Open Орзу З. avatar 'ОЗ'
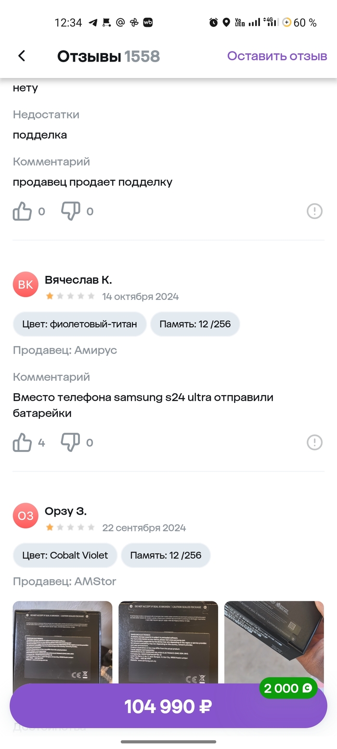 coord(26,516)
